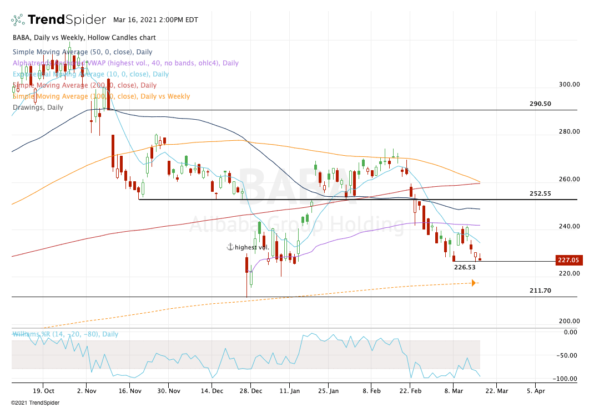Click the '25. Jan' date axis label
This screenshot has height=408, width=594.
tap(329, 391)
